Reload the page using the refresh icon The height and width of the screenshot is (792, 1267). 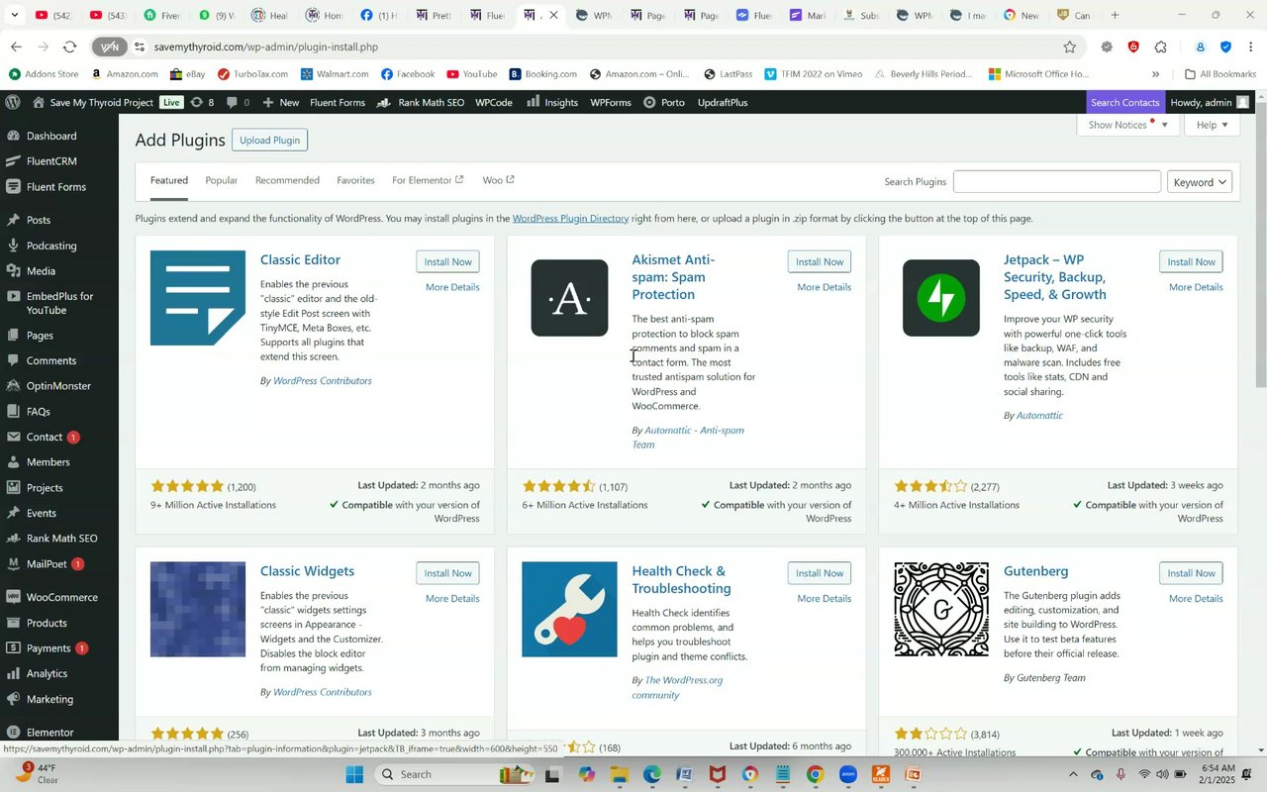tap(69, 47)
